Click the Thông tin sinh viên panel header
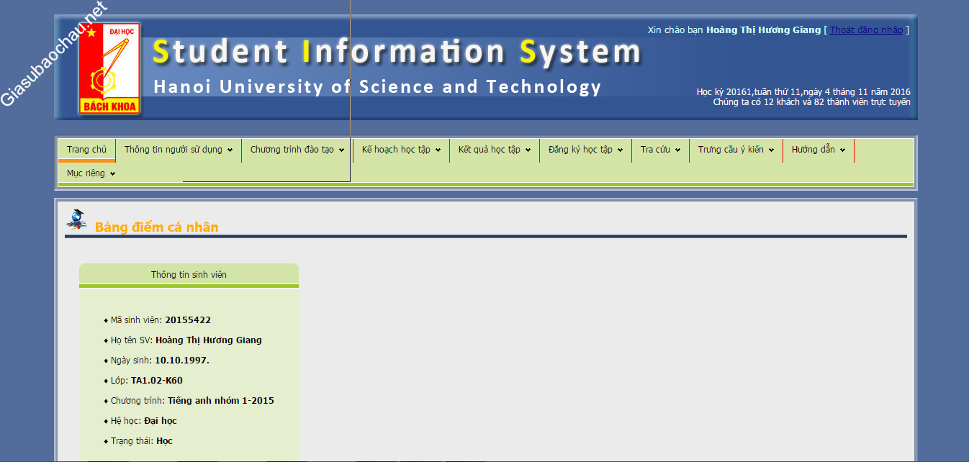 189,274
